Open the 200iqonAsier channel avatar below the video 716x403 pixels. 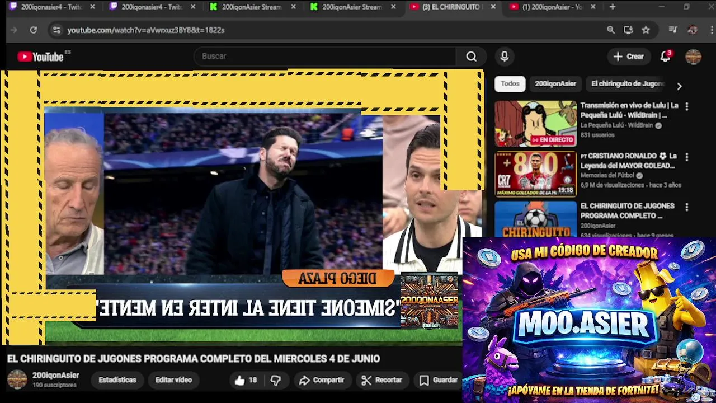(x=17, y=379)
